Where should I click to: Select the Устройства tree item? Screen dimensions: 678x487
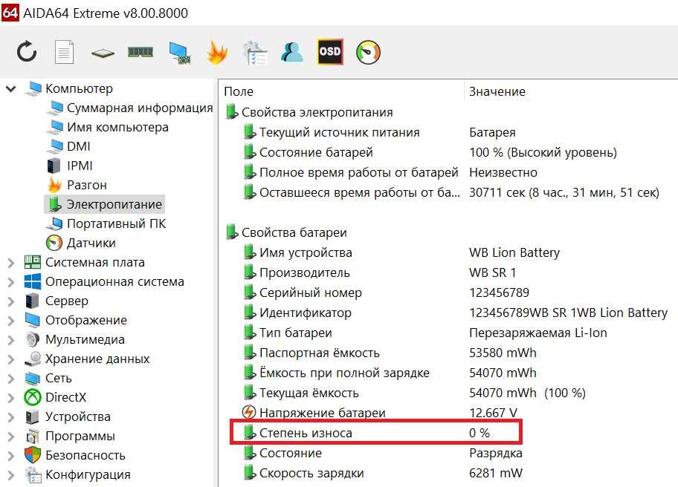68,416
